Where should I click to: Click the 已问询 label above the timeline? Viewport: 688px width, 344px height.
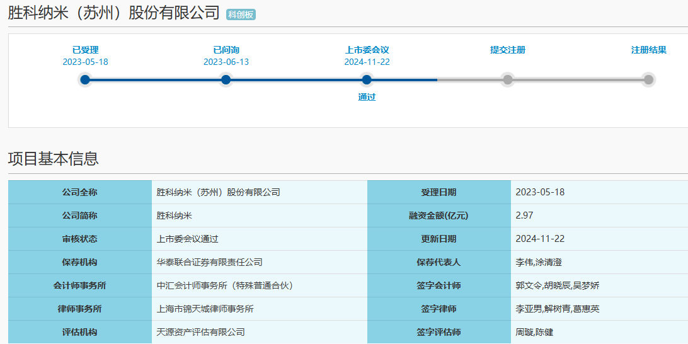[226, 50]
